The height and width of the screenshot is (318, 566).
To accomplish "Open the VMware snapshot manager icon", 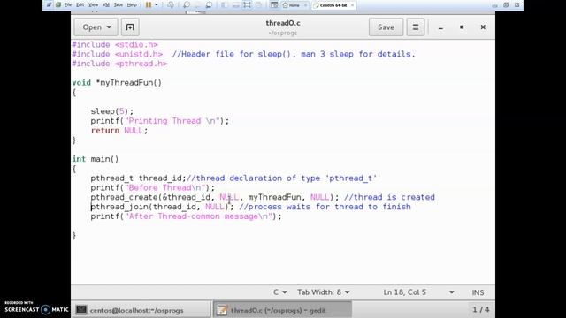I will pos(209,4).
